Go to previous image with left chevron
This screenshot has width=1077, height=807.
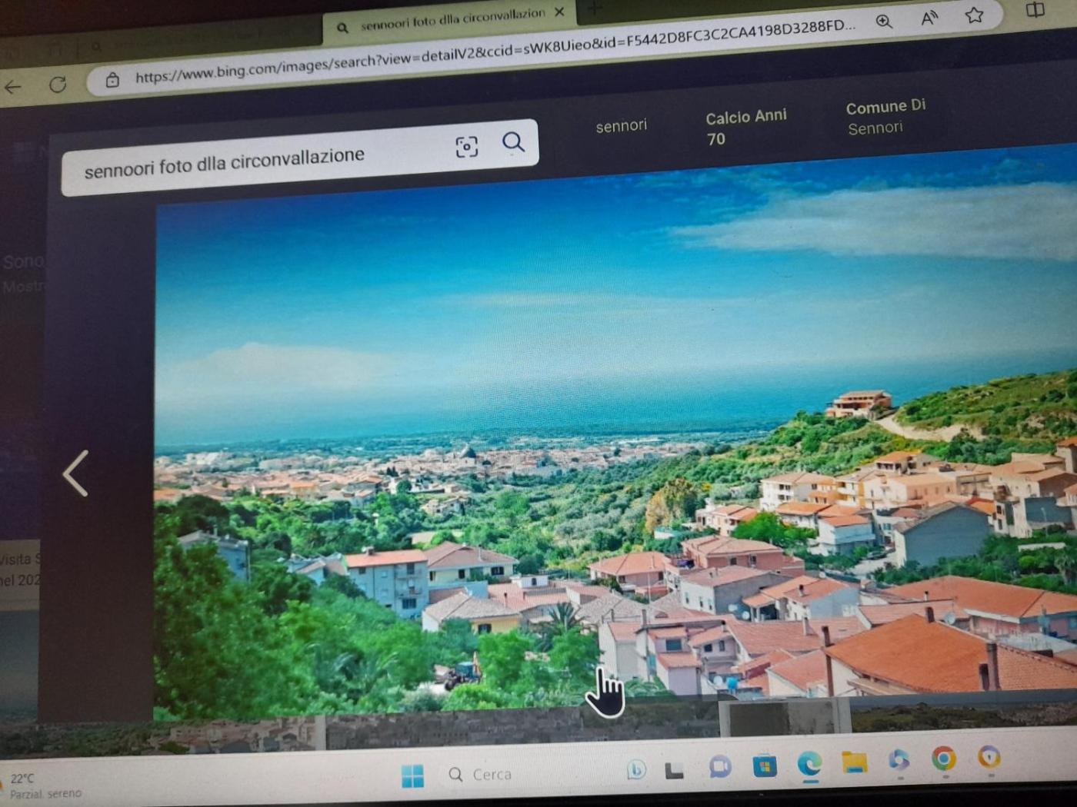pyautogui.click(x=75, y=473)
